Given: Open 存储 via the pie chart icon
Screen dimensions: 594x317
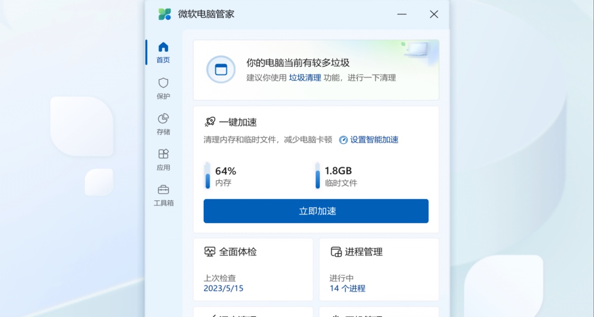Looking at the screenshot, I should pos(163,118).
